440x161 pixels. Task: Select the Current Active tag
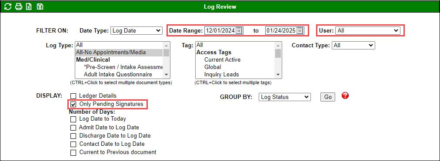coord(235,59)
